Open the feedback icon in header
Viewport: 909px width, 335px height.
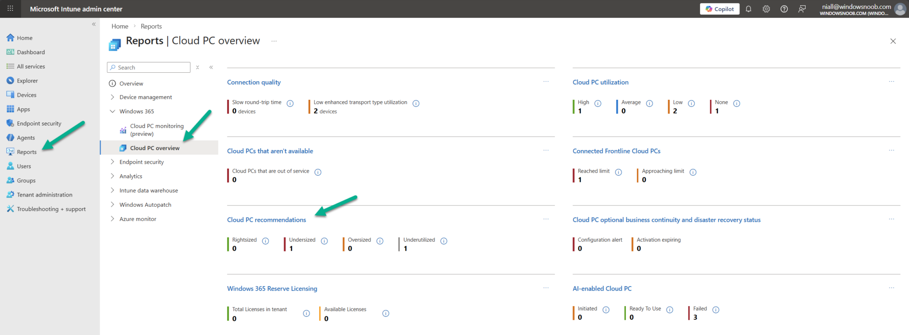tap(802, 9)
